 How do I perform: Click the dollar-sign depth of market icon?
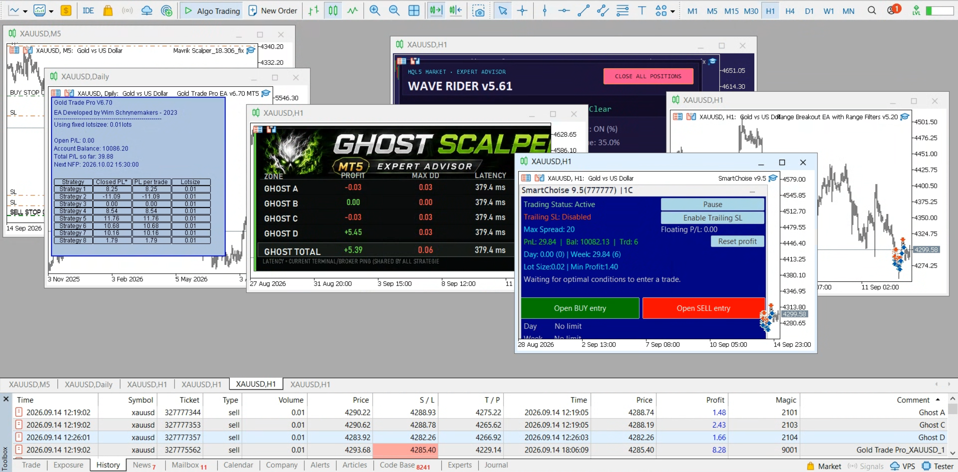pyautogui.click(x=66, y=10)
